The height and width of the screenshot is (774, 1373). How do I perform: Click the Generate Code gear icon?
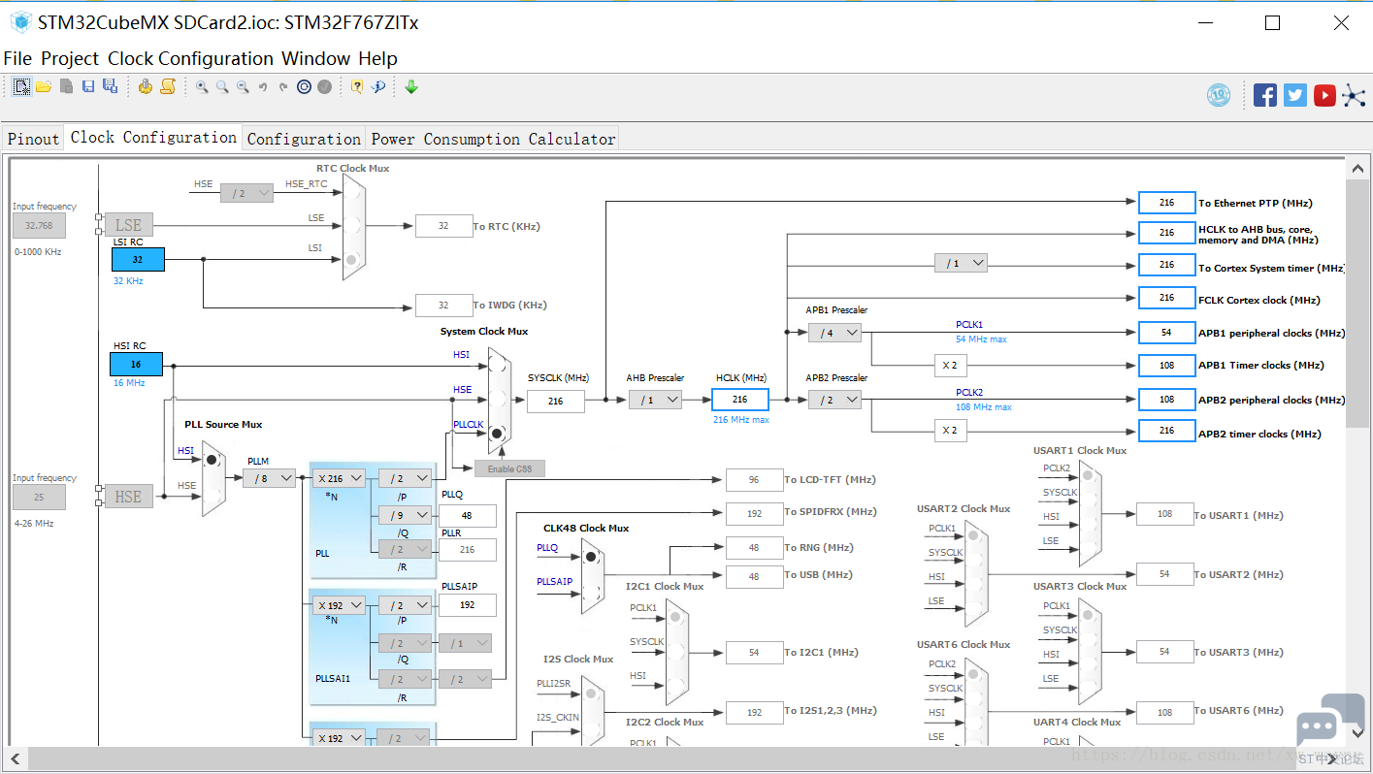tap(146, 87)
